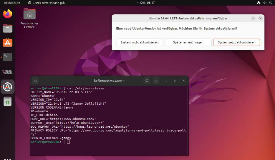The image size is (275, 160).
Task: Open the VMware dock icon
Action: tap(8, 72)
